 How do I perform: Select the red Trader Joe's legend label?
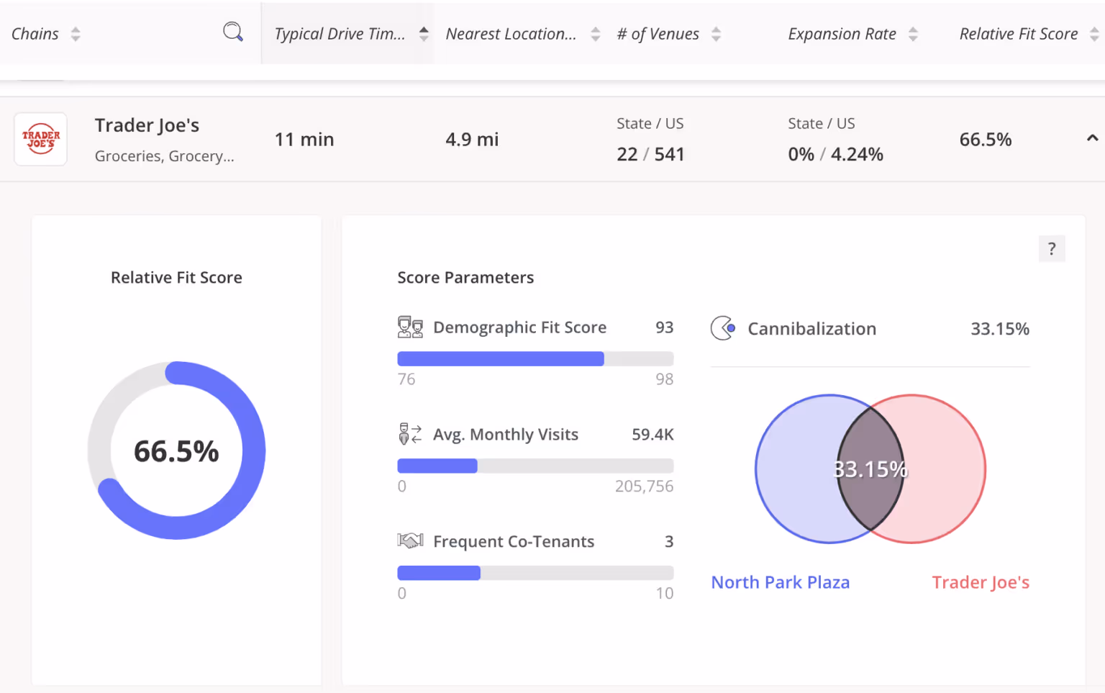981,582
